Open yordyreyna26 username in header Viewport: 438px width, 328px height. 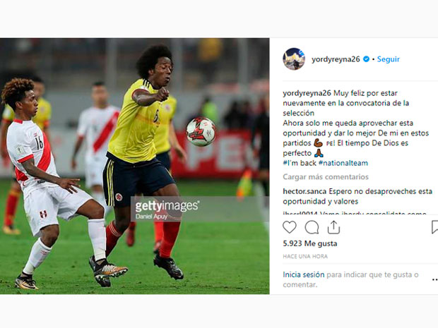(x=336, y=59)
